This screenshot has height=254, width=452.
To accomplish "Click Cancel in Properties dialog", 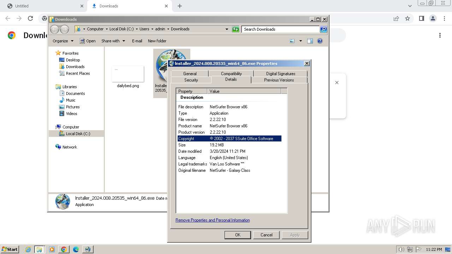I will (x=267, y=235).
